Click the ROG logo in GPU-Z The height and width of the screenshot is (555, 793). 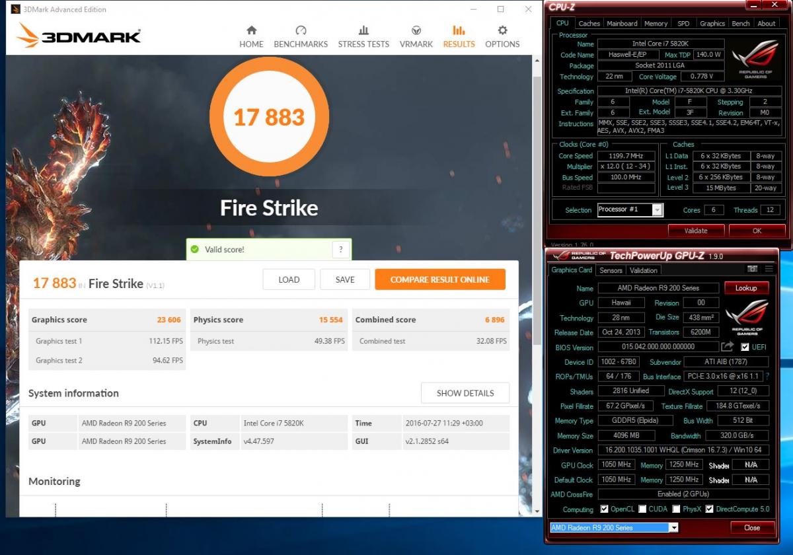747,317
